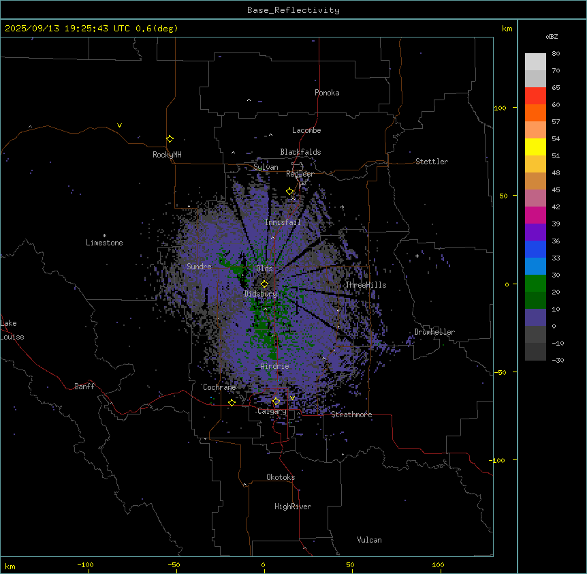Click the Airdrie city label
The width and height of the screenshot is (587, 574).
pos(275,366)
